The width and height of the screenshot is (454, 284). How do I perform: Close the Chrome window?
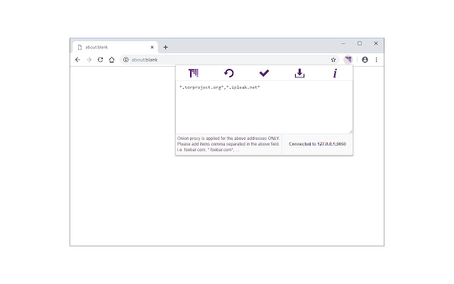pyautogui.click(x=376, y=43)
